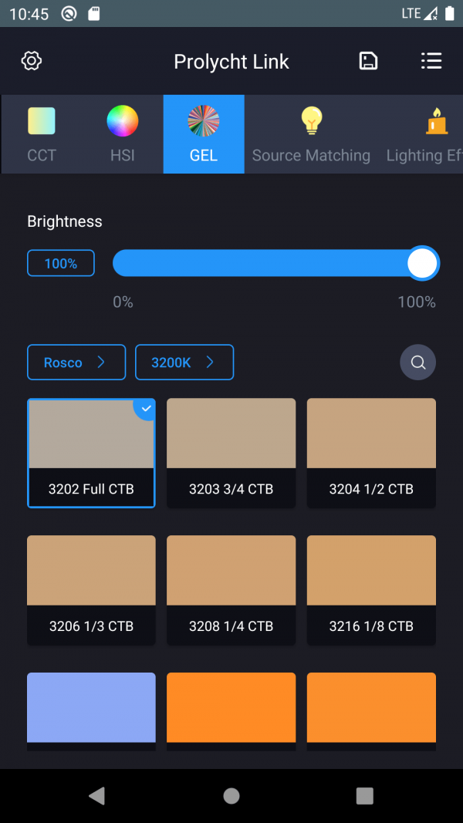This screenshot has width=463, height=823.
Task: Expand the Rosco brand dropdown
Action: point(76,363)
